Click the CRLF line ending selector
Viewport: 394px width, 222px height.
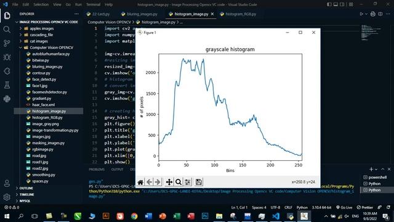tap(288, 207)
